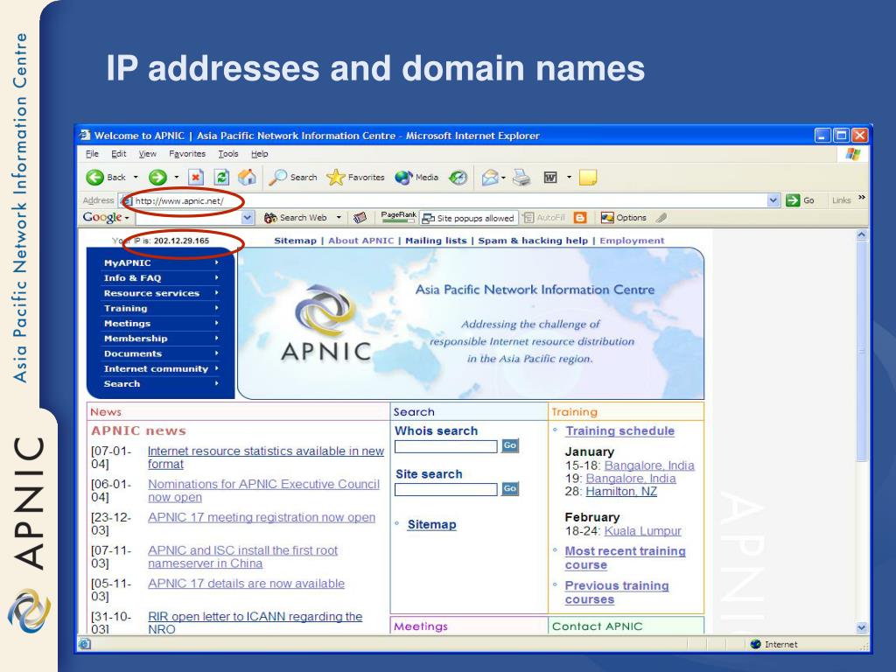
Task: Click the Whois search input field
Action: tap(446, 446)
